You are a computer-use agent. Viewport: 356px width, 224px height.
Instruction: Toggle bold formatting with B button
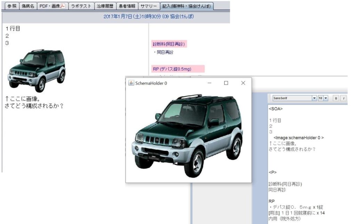336,98
